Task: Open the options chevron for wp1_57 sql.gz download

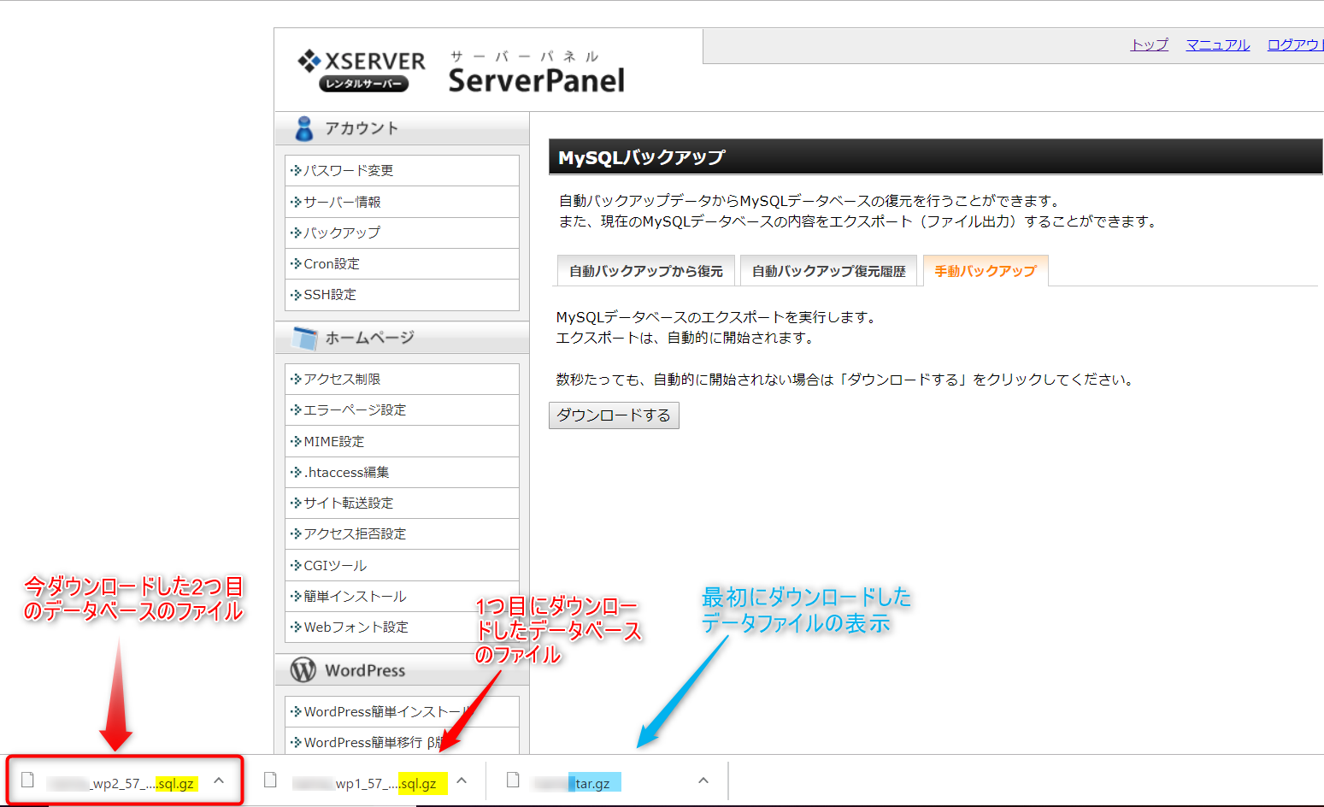Action: click(462, 780)
